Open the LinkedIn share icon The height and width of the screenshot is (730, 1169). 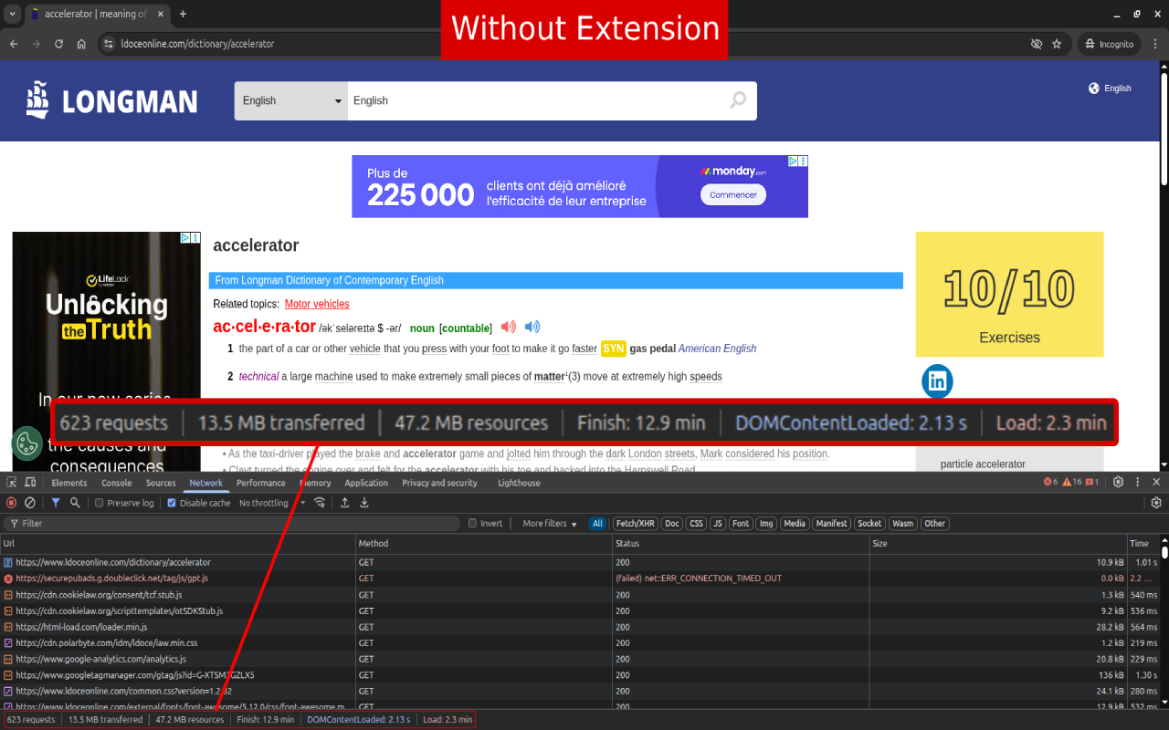[x=937, y=381]
